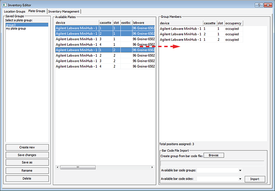Click the Create new button
The width and height of the screenshot is (275, 191).
coord(27,148)
